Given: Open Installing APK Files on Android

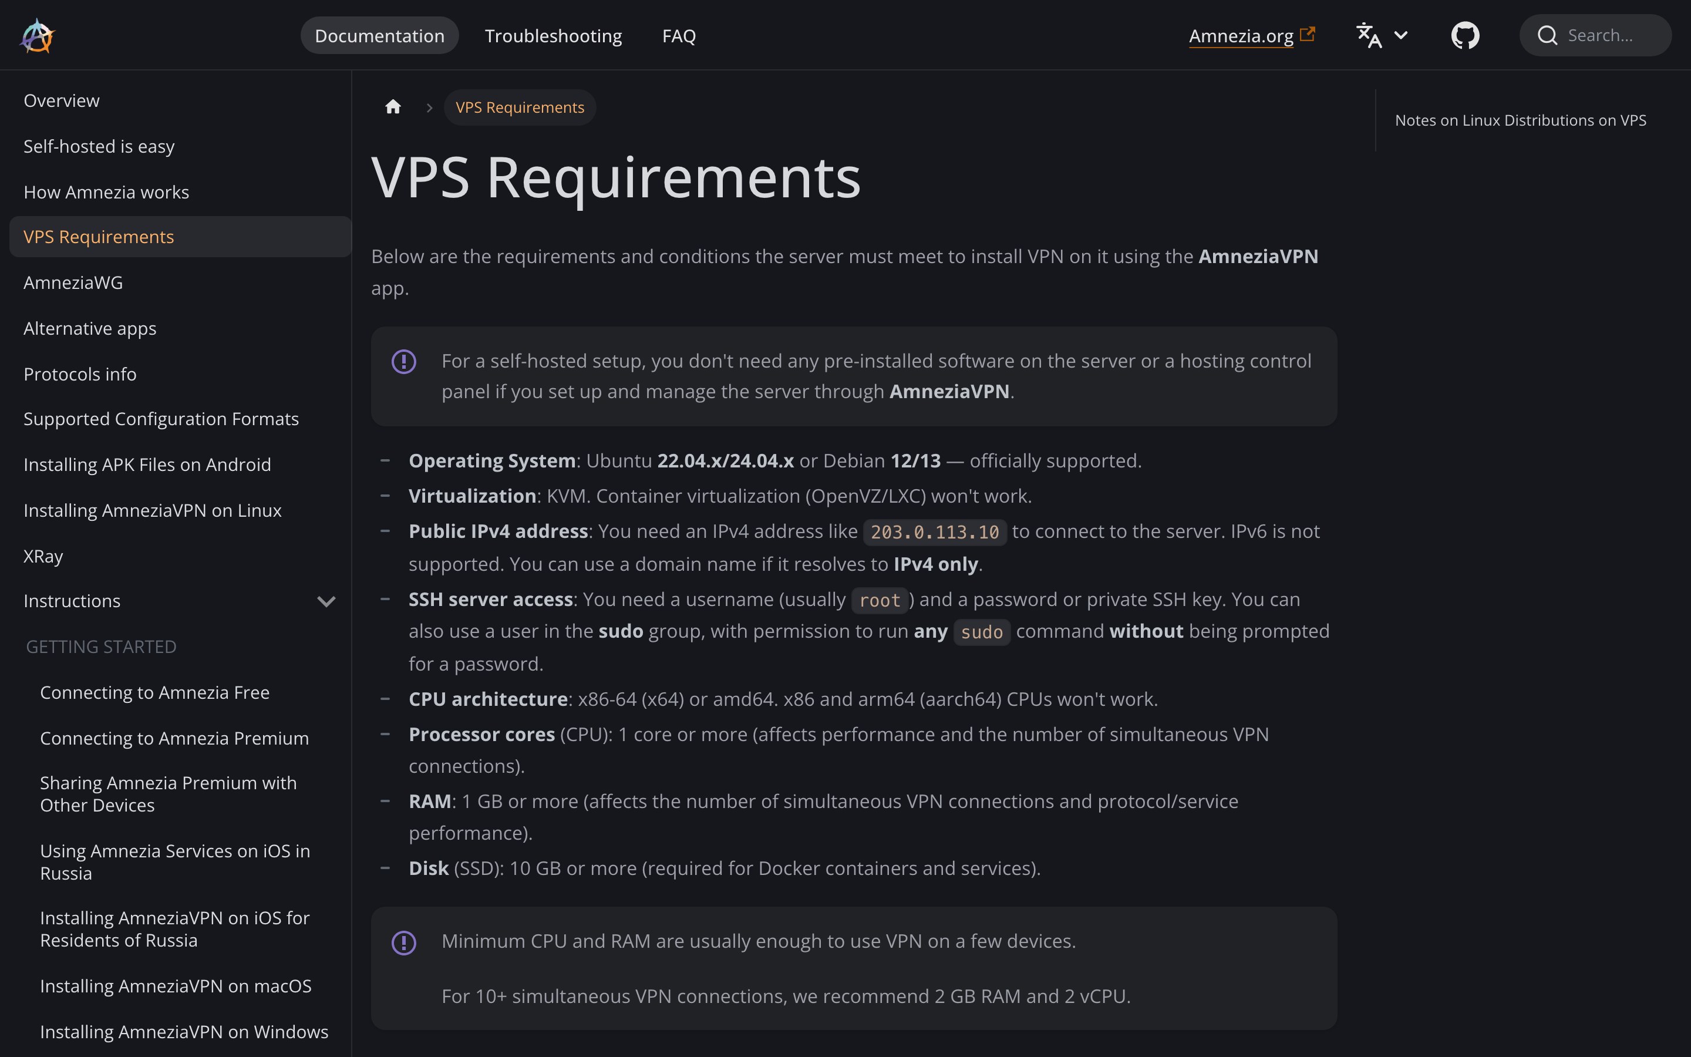Looking at the screenshot, I should point(180,465).
